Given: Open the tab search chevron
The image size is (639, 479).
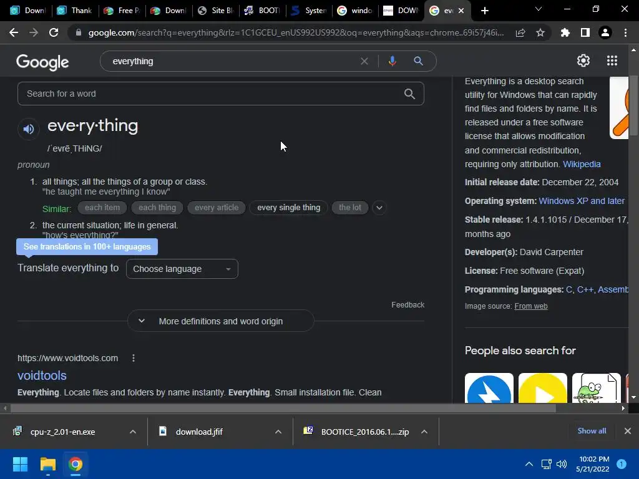Looking at the screenshot, I should 539,9.
